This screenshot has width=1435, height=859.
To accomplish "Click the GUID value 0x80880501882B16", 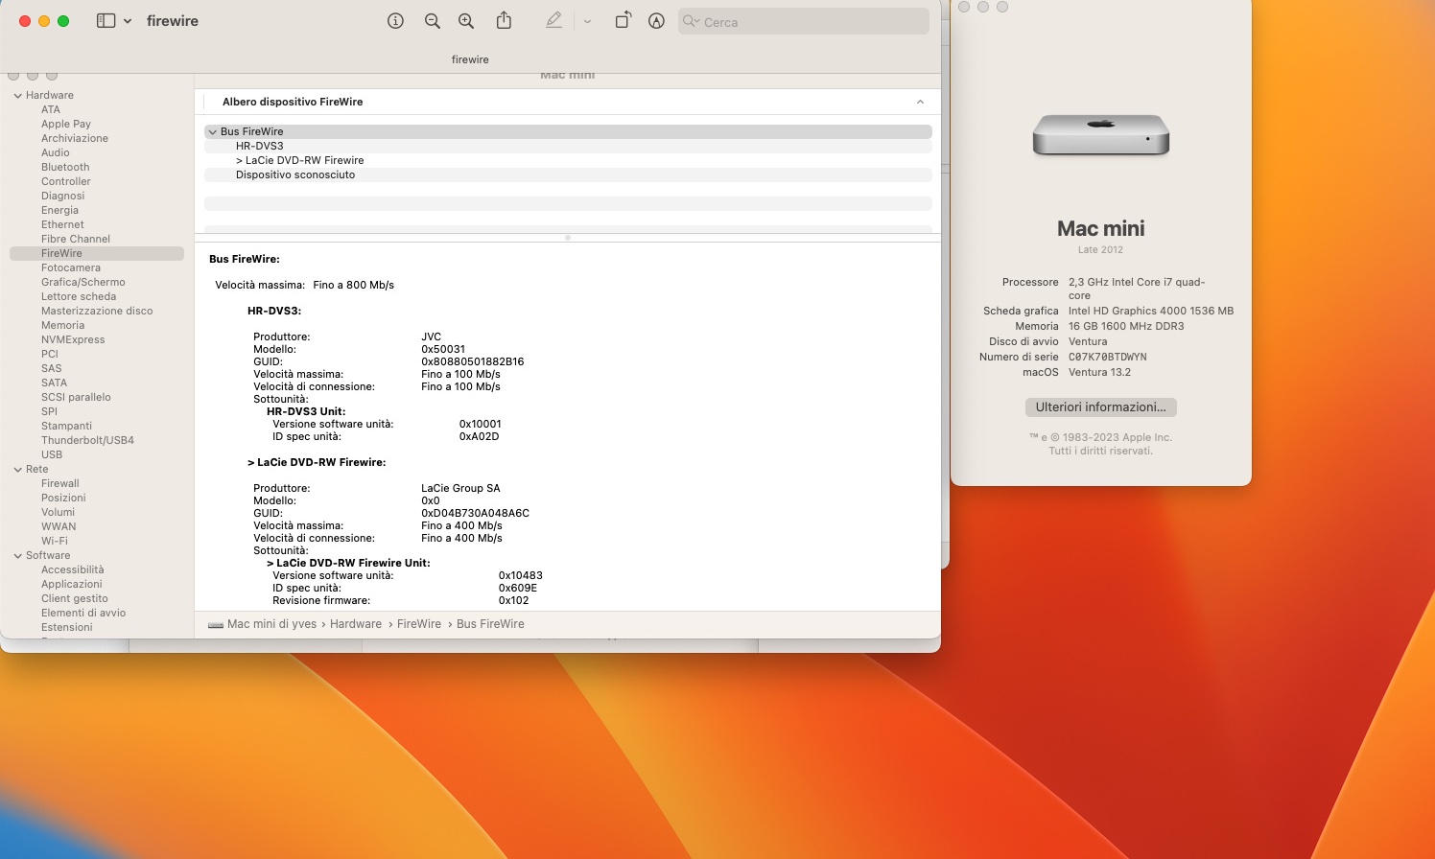I will click(473, 362).
